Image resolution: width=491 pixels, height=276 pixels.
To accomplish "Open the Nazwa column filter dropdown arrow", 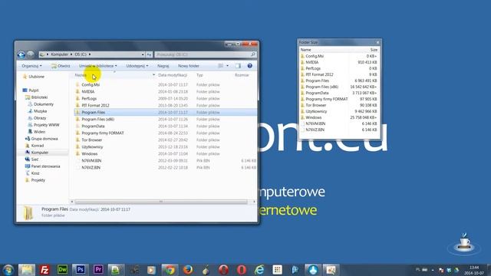I will (x=153, y=75).
